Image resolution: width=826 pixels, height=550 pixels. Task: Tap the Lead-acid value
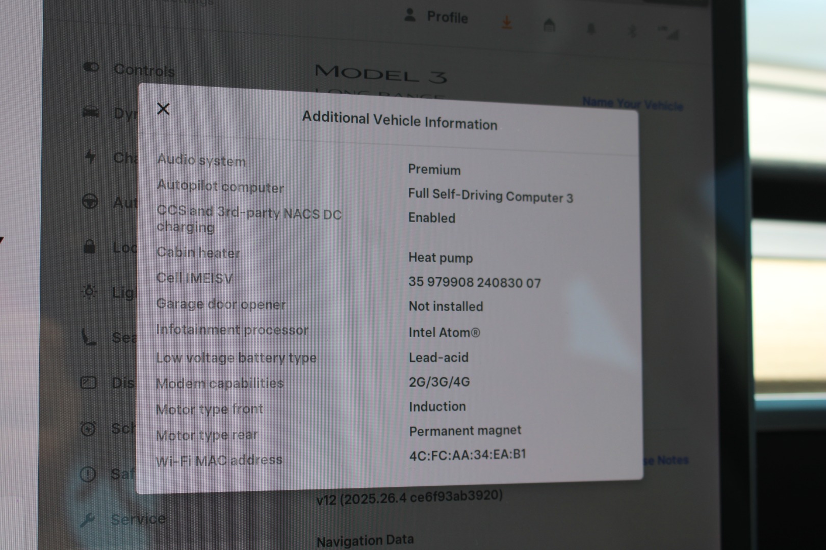438,358
